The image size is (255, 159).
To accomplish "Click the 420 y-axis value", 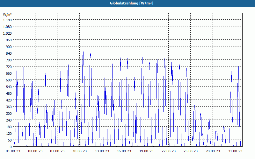I will (9, 100).
